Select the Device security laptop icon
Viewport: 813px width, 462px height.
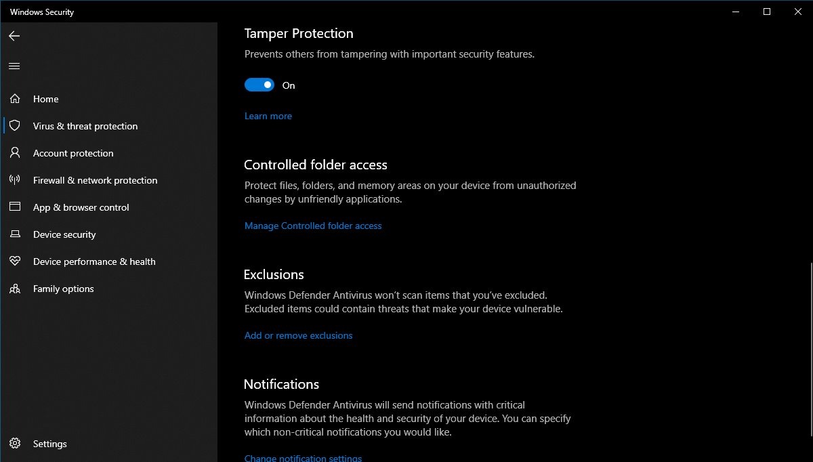pyautogui.click(x=15, y=234)
